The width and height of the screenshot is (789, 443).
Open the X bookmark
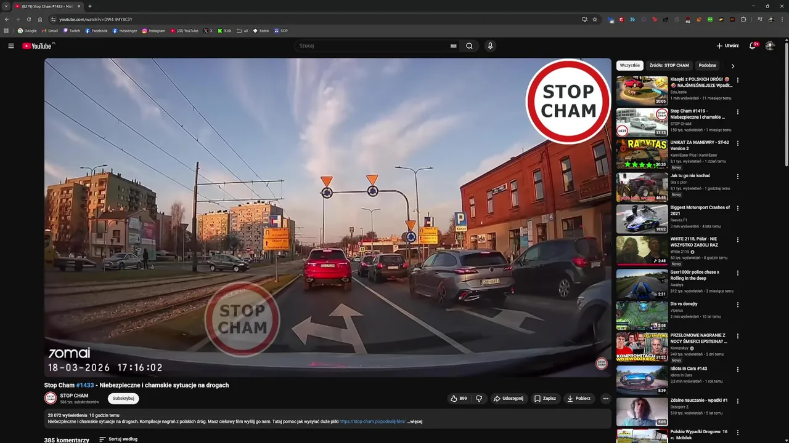click(208, 31)
